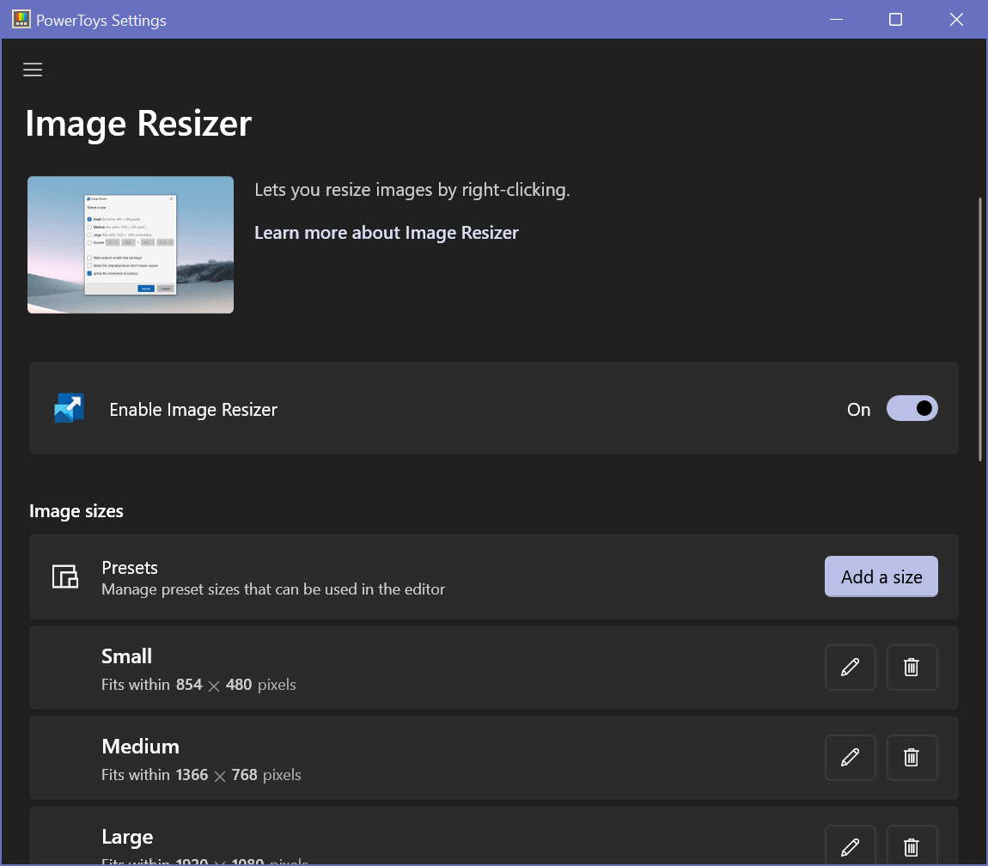This screenshot has height=866, width=988.
Task: Open Learn more about Image Resizer link
Action: (387, 233)
